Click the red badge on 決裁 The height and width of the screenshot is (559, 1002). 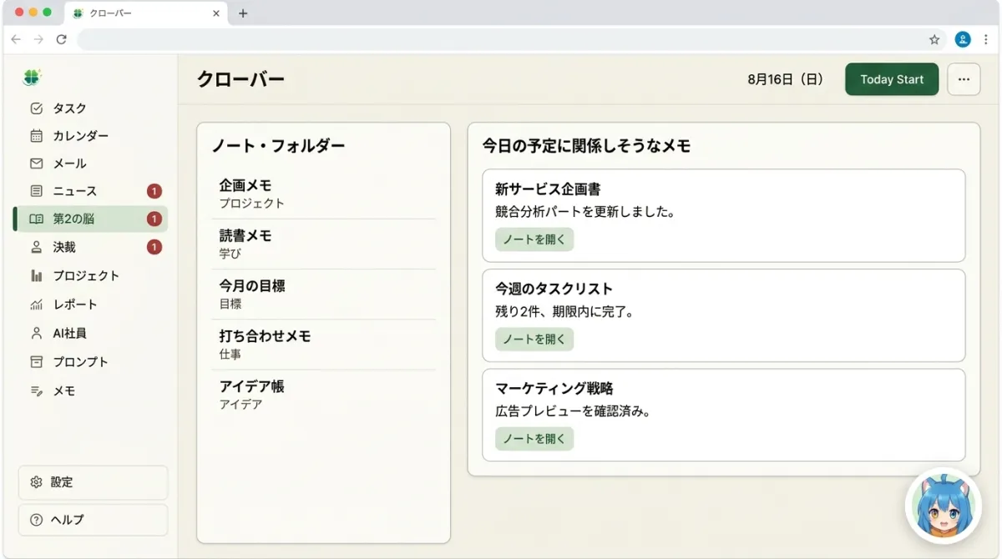tap(154, 247)
